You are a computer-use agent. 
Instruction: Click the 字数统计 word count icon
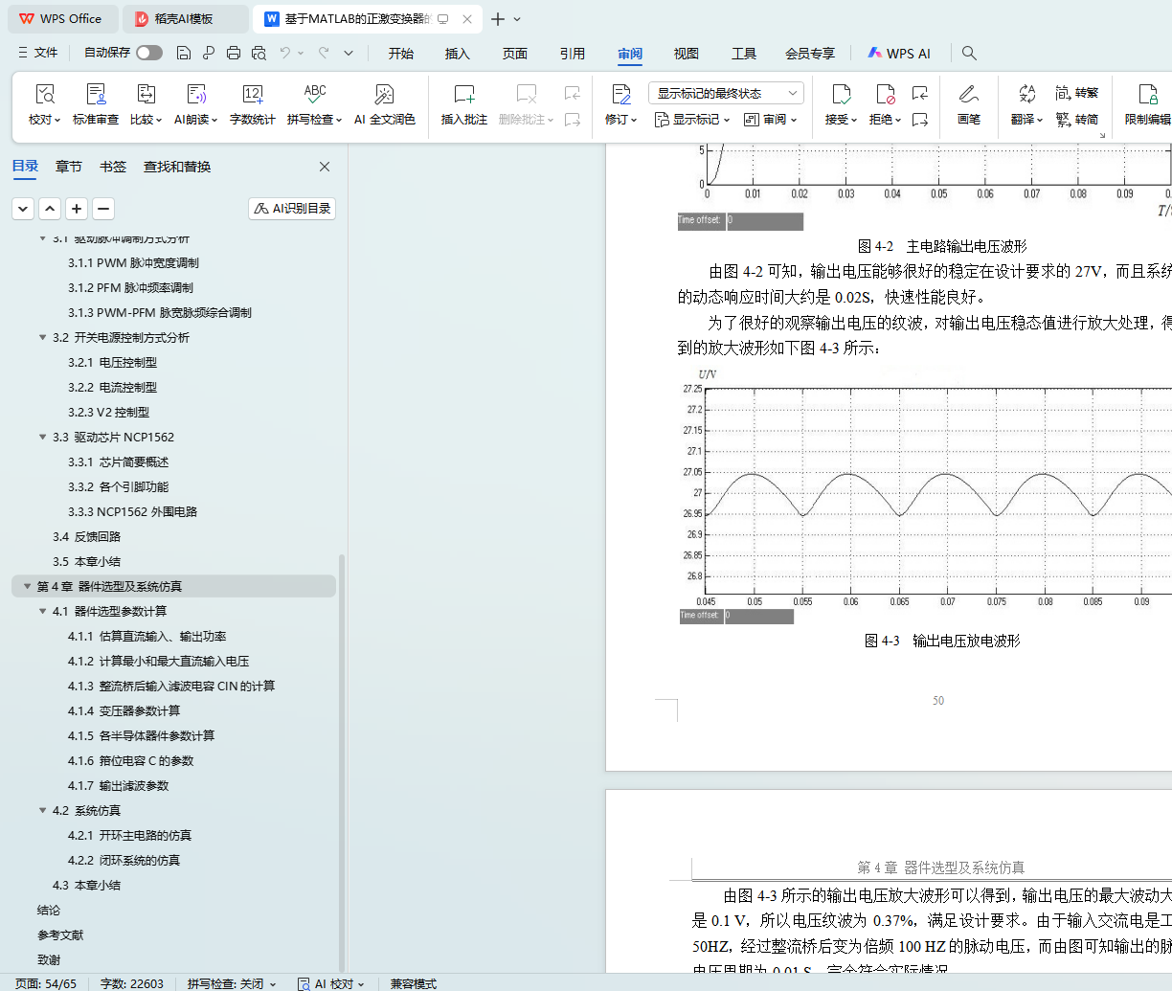[252, 104]
